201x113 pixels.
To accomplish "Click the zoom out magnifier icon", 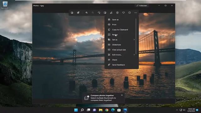I will 93,13.
